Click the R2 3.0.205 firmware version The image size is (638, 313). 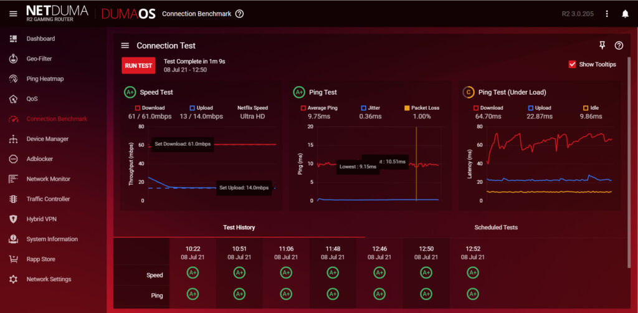tap(578, 14)
